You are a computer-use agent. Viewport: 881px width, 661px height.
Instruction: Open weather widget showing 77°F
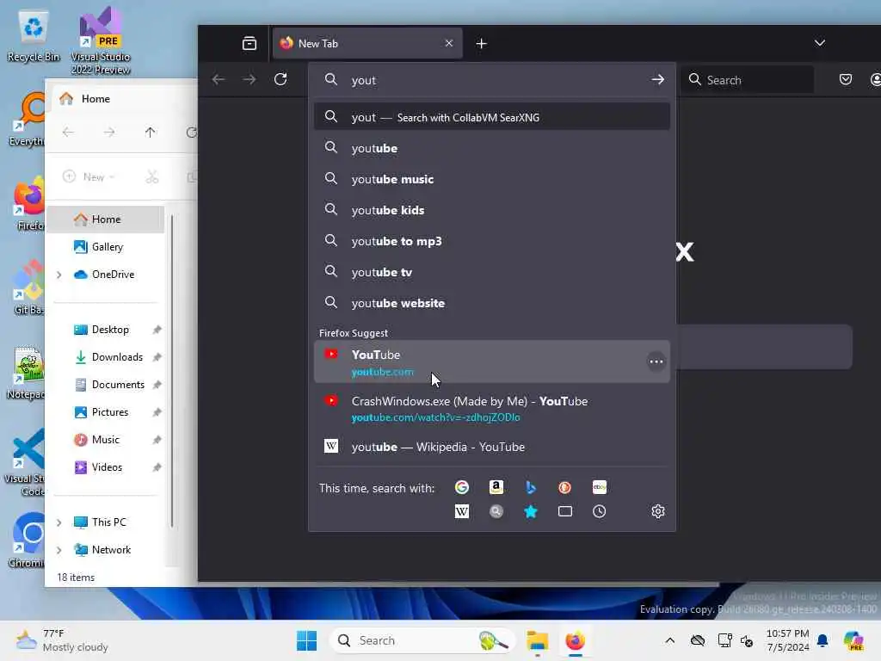coord(62,640)
